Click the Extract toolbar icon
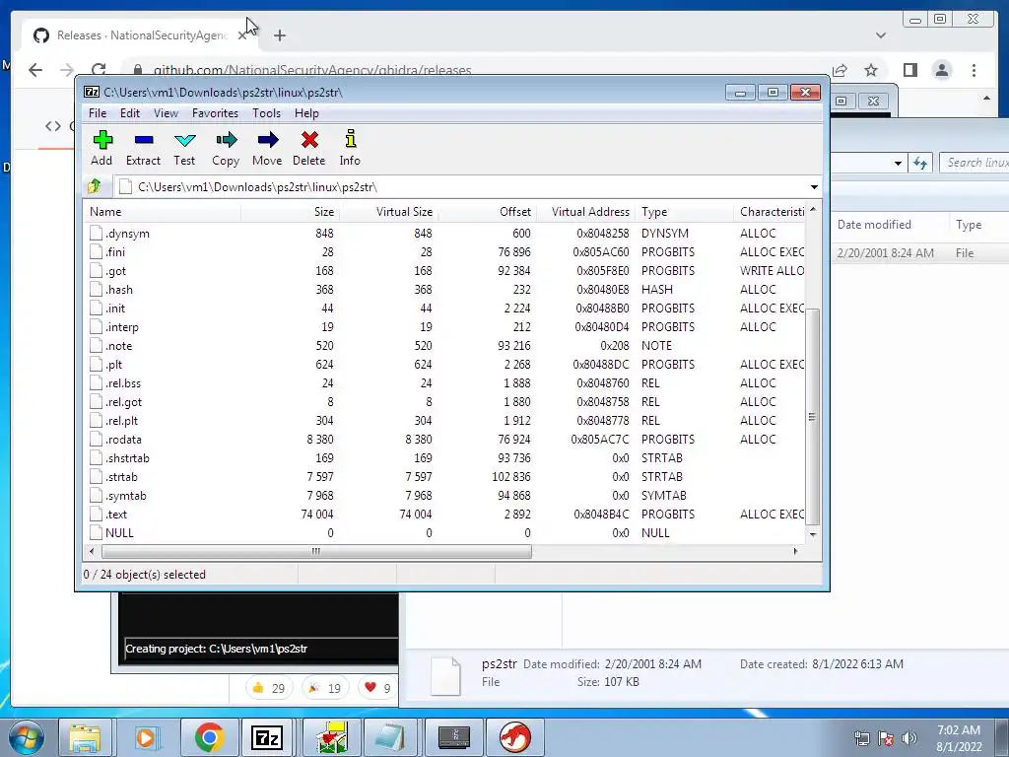The width and height of the screenshot is (1009, 757). click(143, 148)
